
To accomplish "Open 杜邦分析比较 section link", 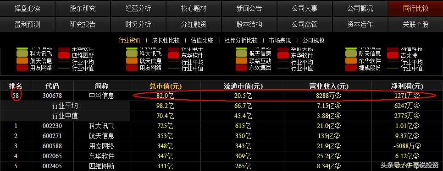I will (241, 40).
